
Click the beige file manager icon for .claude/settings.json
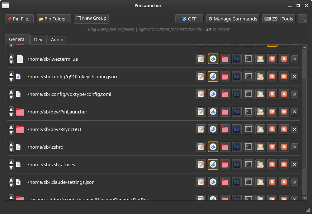coord(260,182)
